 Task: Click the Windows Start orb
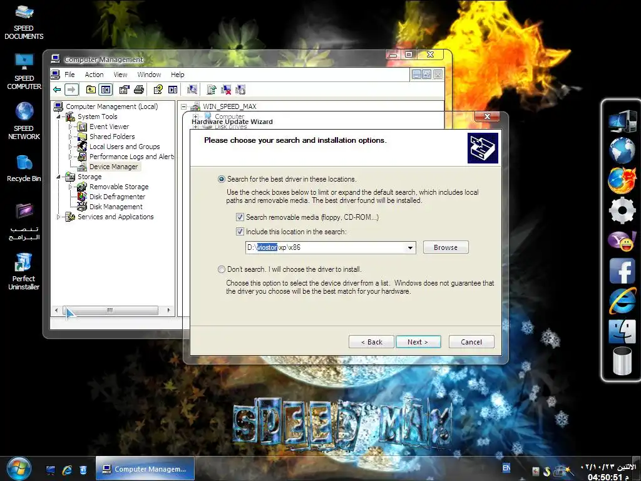point(19,468)
